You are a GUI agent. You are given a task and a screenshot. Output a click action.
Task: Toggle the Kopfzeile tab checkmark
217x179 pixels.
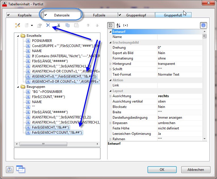tap(9, 15)
